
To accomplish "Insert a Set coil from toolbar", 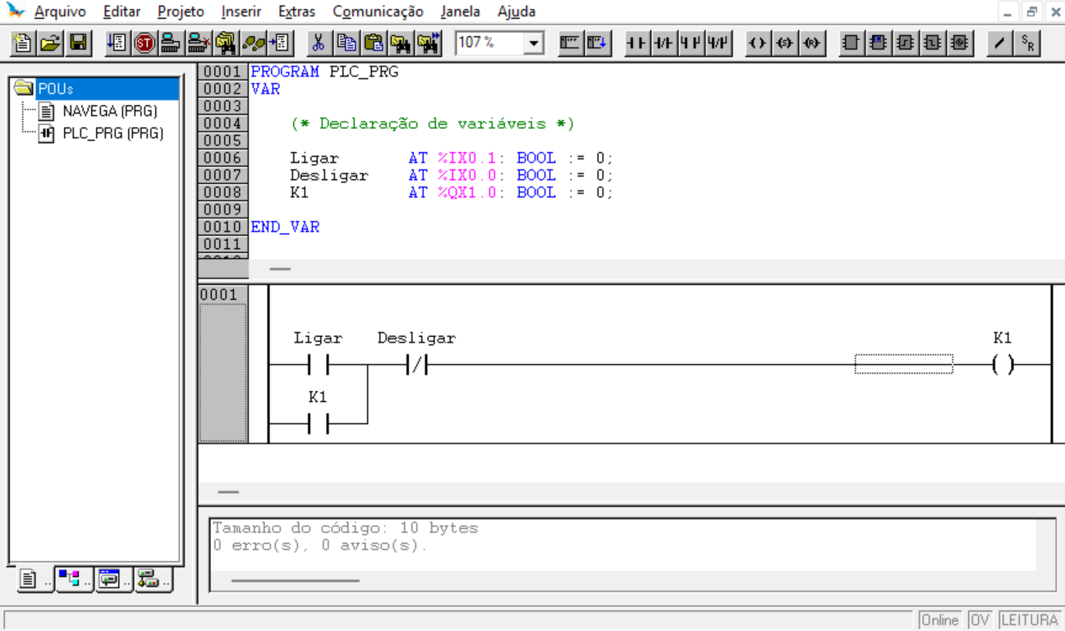I will (x=785, y=43).
